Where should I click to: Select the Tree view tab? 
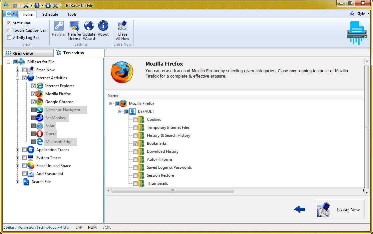[x=79, y=53]
